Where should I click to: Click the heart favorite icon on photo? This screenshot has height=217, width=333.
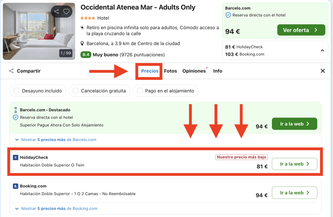coord(66,12)
